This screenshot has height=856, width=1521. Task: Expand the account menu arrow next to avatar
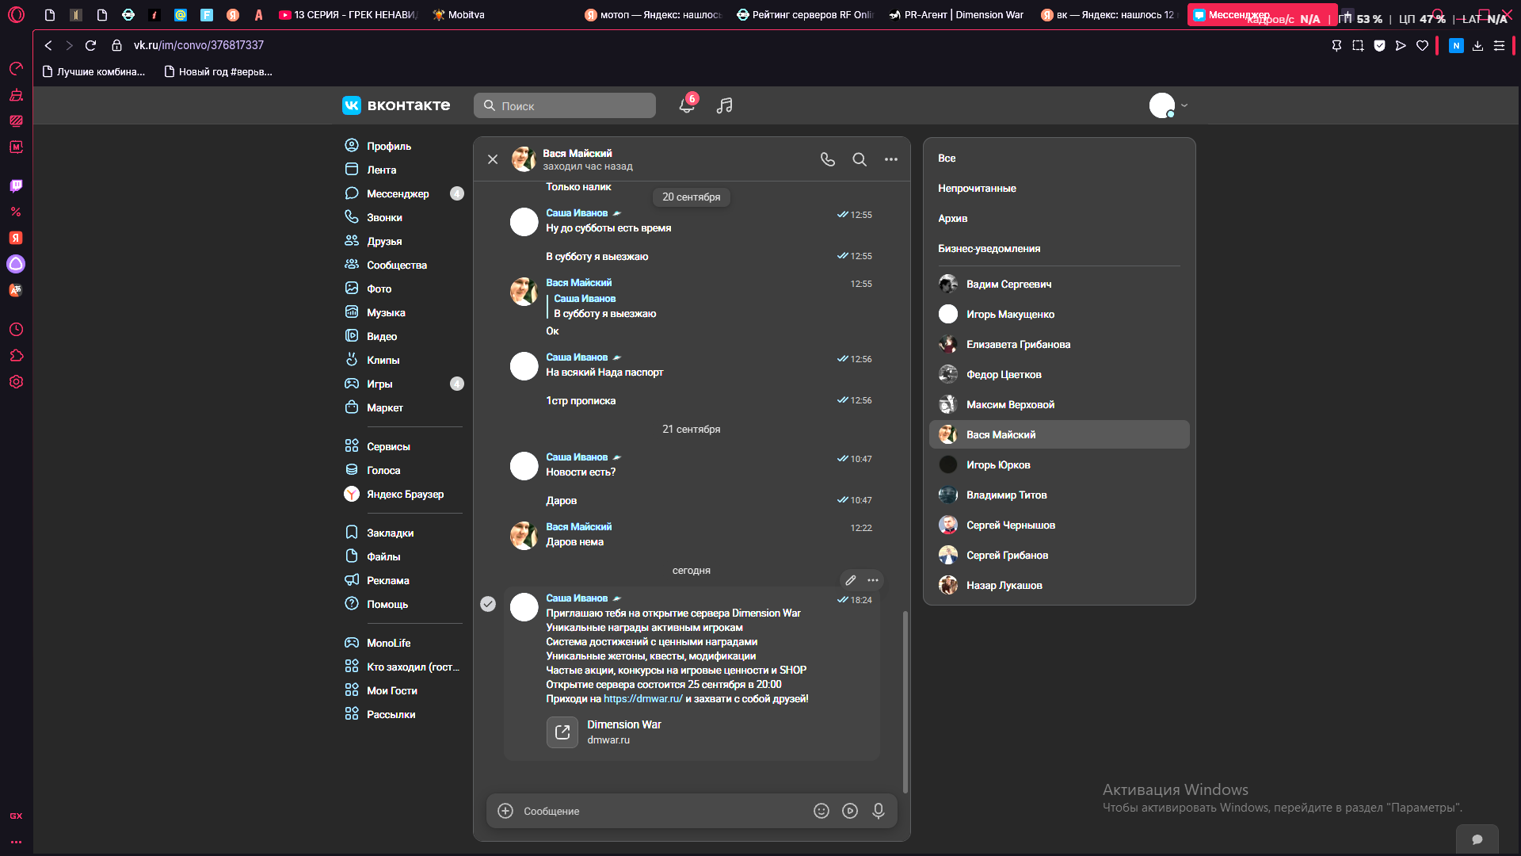click(1184, 105)
